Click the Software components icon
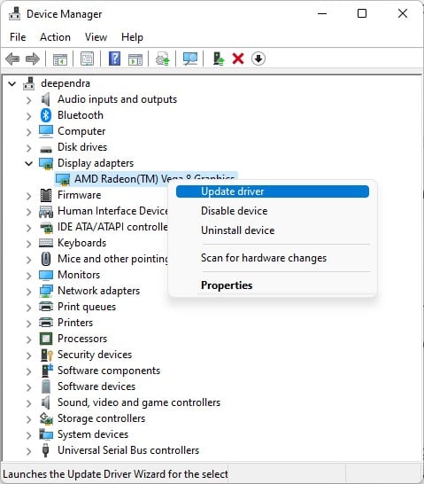This screenshot has height=484, width=424. pos(47,371)
